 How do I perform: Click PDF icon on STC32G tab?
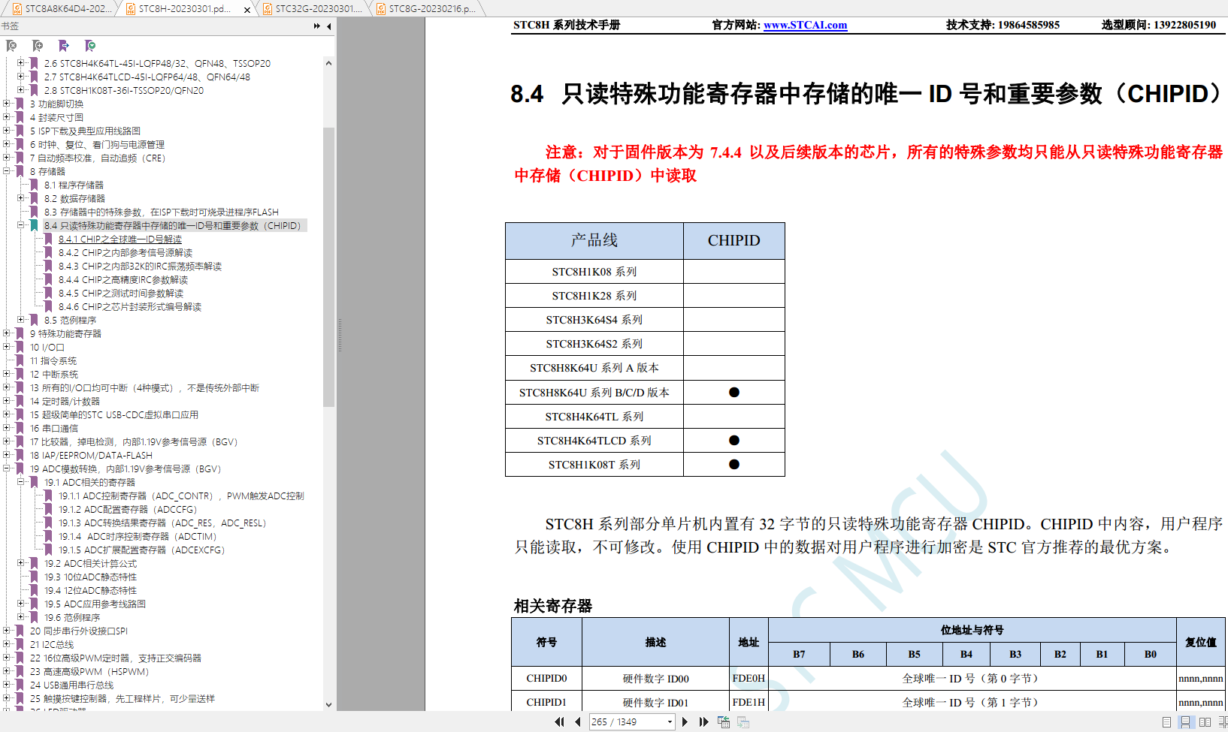pos(268,9)
